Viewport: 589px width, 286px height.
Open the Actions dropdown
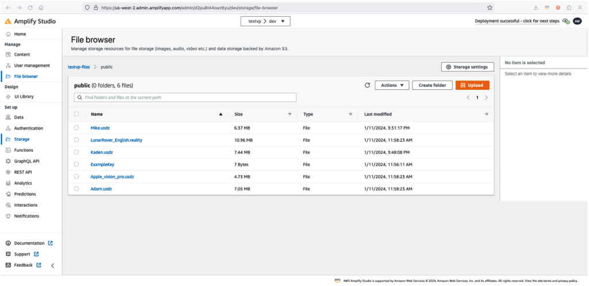[392, 85]
